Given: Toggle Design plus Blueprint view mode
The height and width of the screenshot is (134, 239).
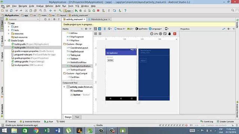Looking at the screenshot, I should click(x=105, y=29).
